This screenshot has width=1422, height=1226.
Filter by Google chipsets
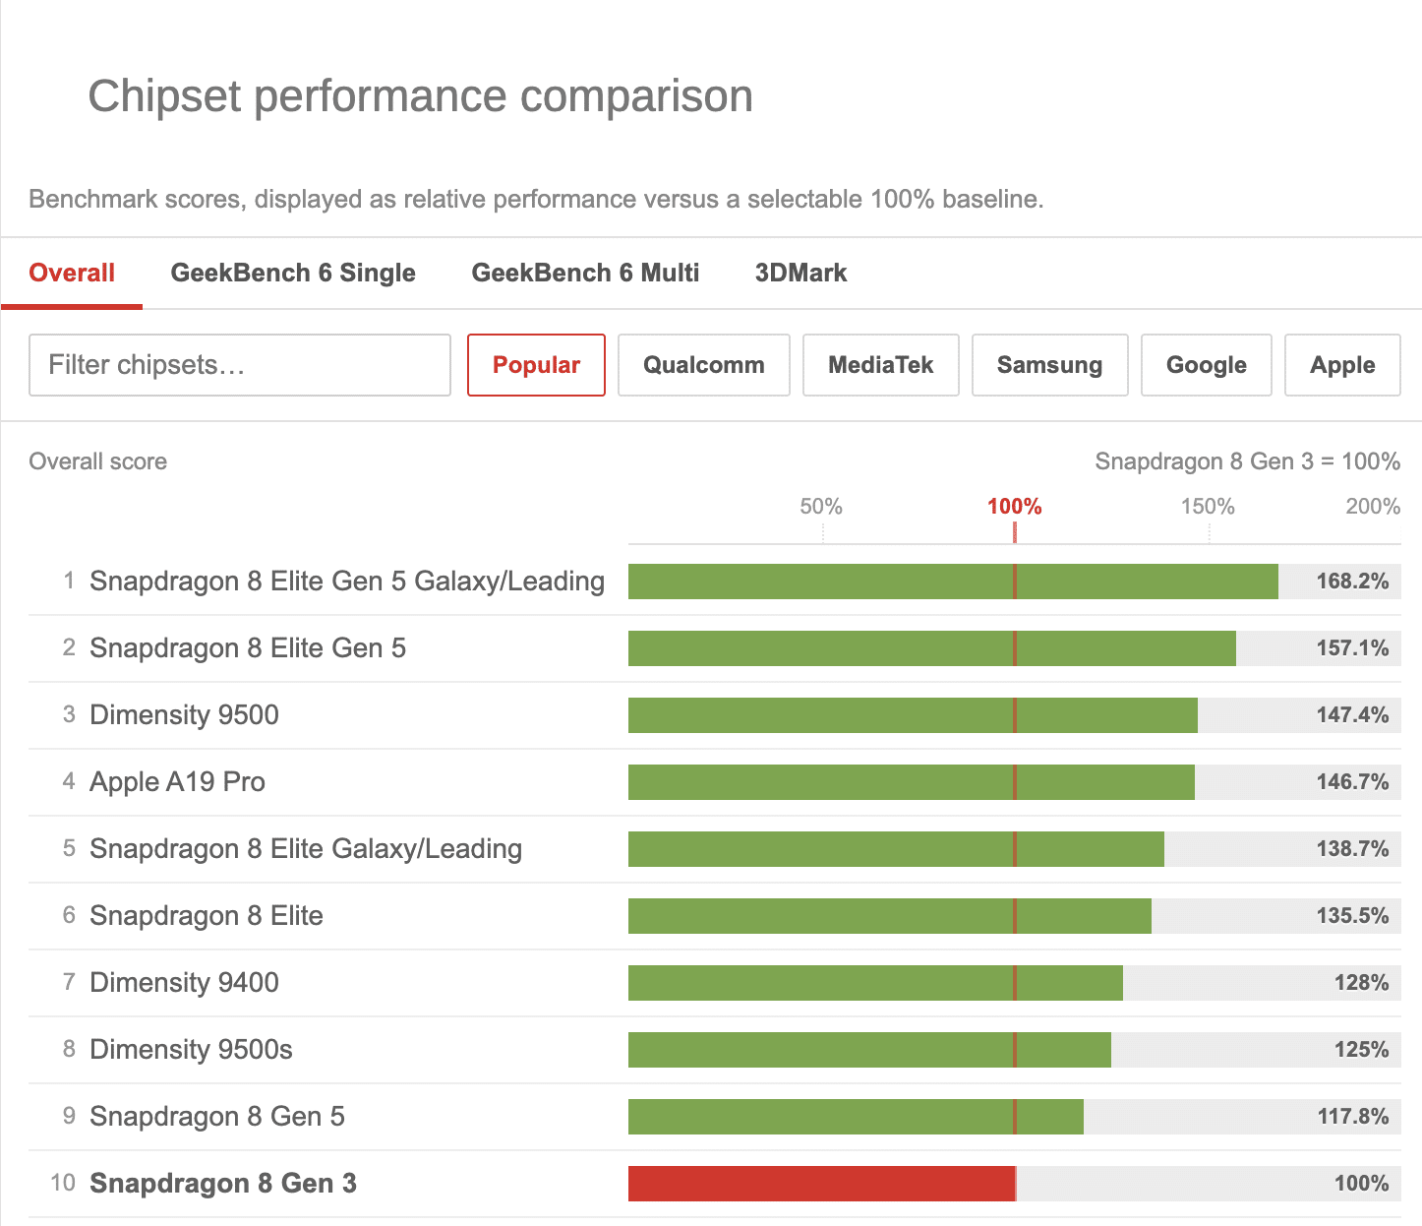(x=1207, y=365)
